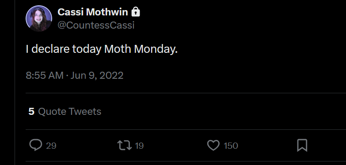This screenshot has width=346, height=165.
Task: Like the tweet with the heart icon
Action: coord(213,146)
